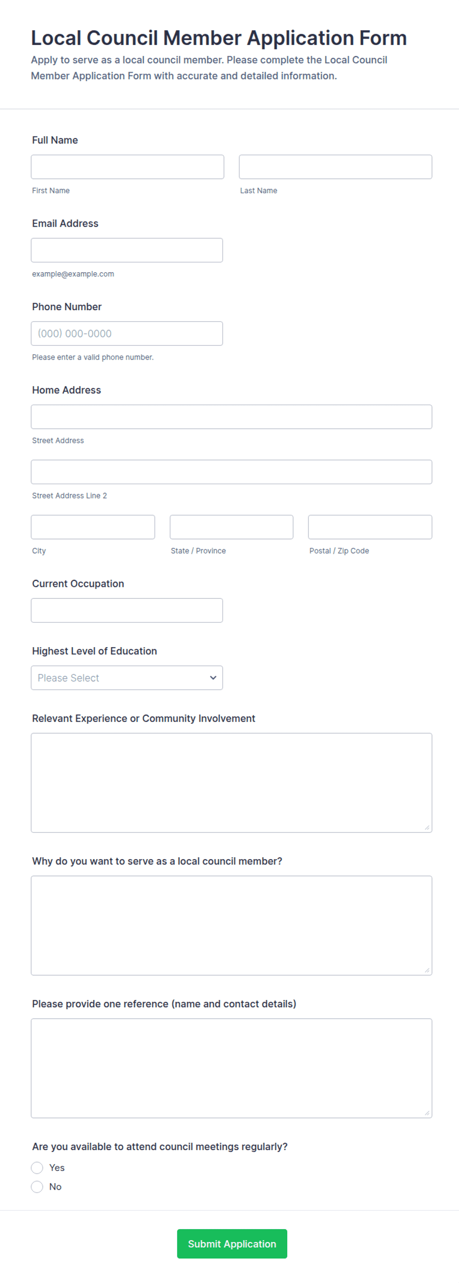The image size is (459, 1283).
Task: Focus the reference details text area
Action: click(231, 1068)
